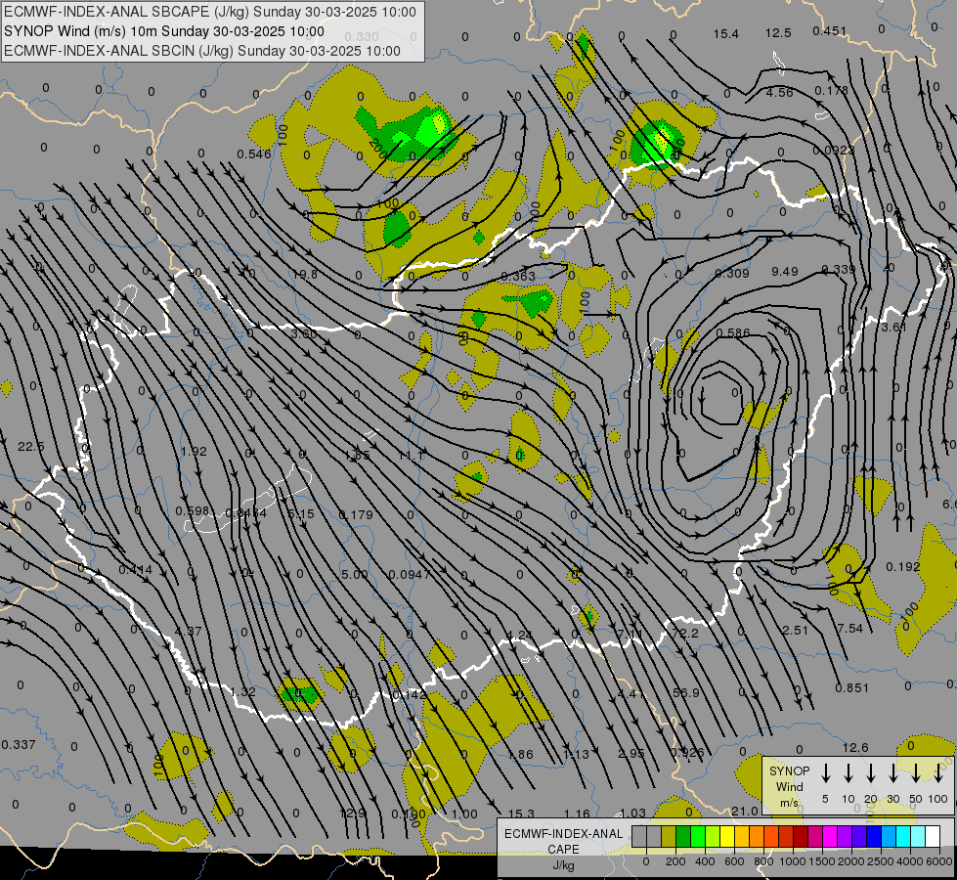The height and width of the screenshot is (880, 957).
Task: Click the 19.8 value on map
Action: 305,274
